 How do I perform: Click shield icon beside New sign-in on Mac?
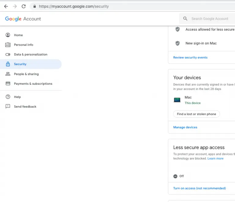(177, 43)
